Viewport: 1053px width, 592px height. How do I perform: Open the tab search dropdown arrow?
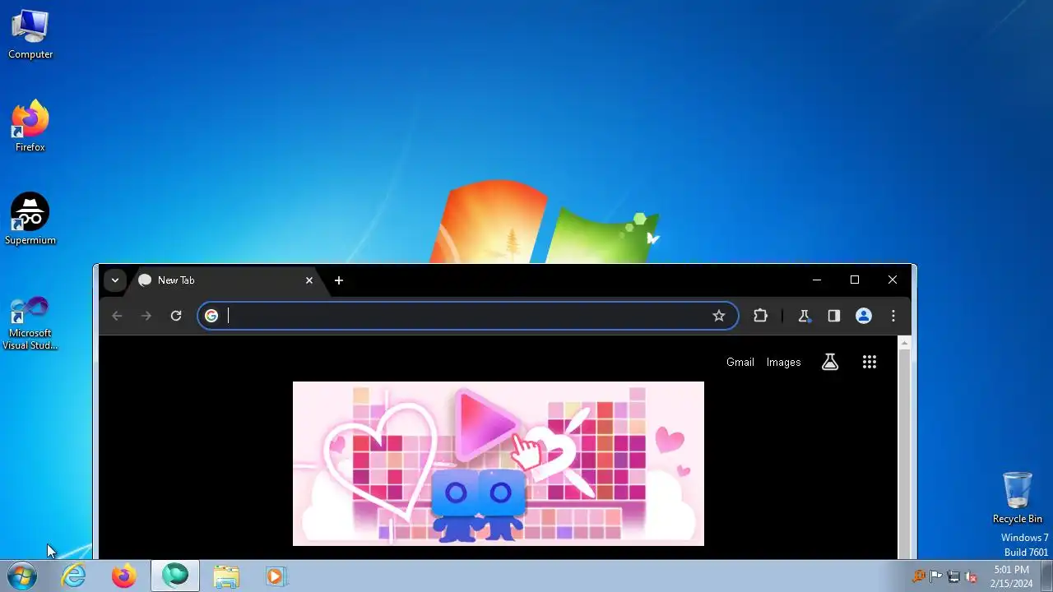tap(115, 280)
